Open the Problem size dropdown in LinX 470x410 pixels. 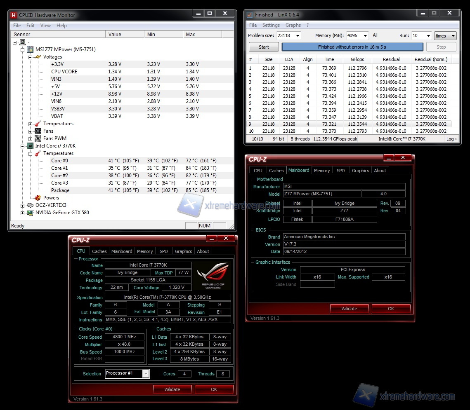(x=297, y=36)
